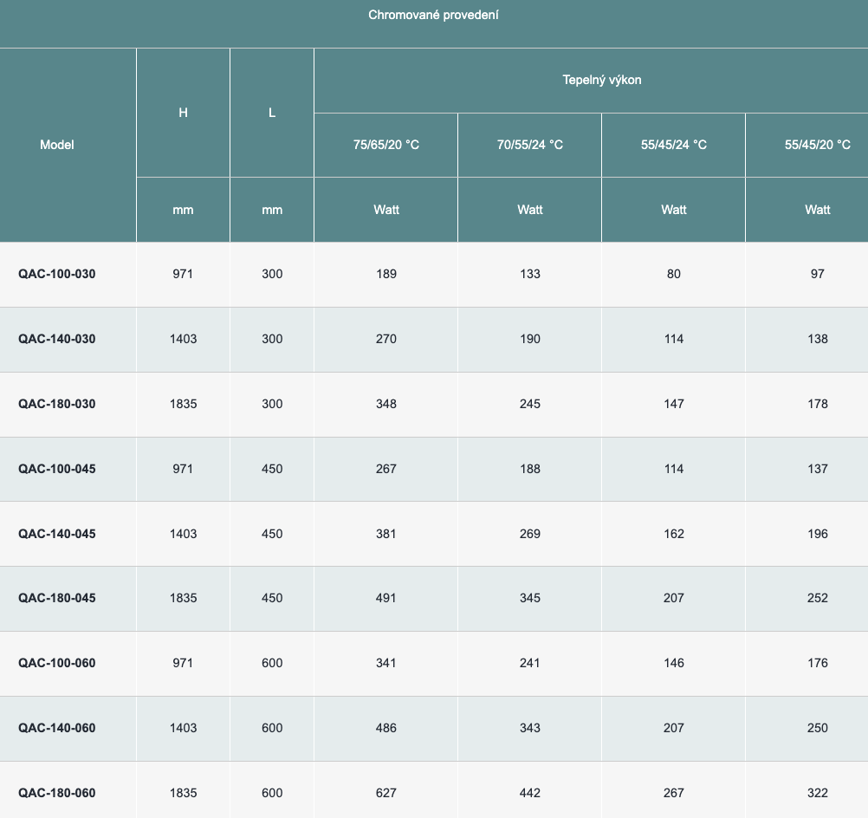Select the L length column header

click(x=272, y=113)
